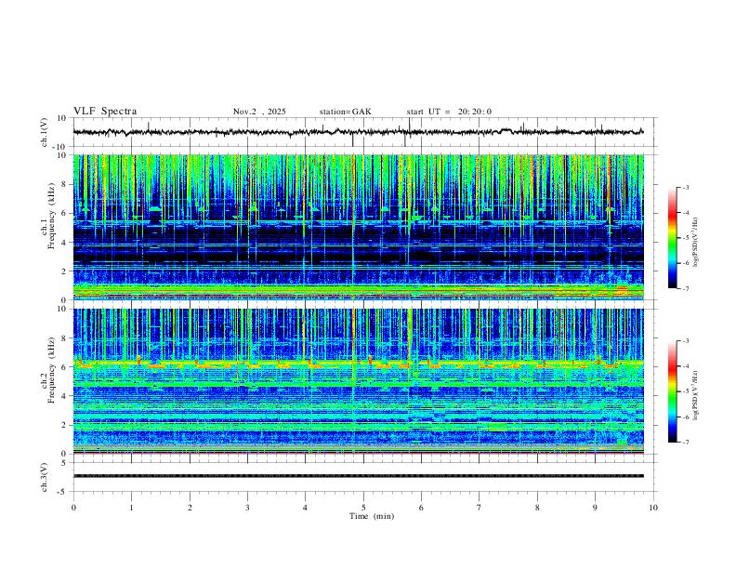This screenshot has height=569, width=736.
Task: Click the date 'Nov.2 , 2025'
Action: pos(259,112)
